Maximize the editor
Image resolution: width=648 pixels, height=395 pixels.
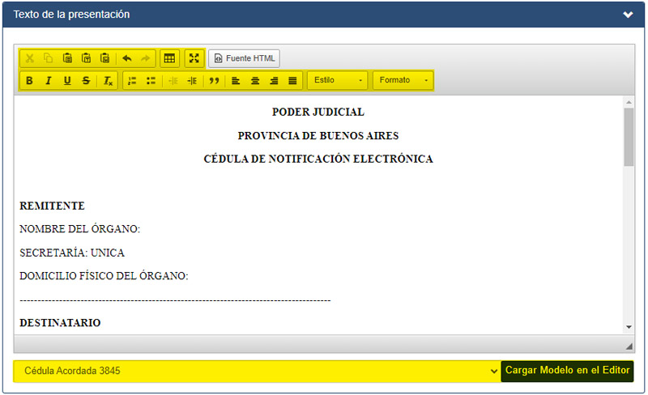coord(194,58)
